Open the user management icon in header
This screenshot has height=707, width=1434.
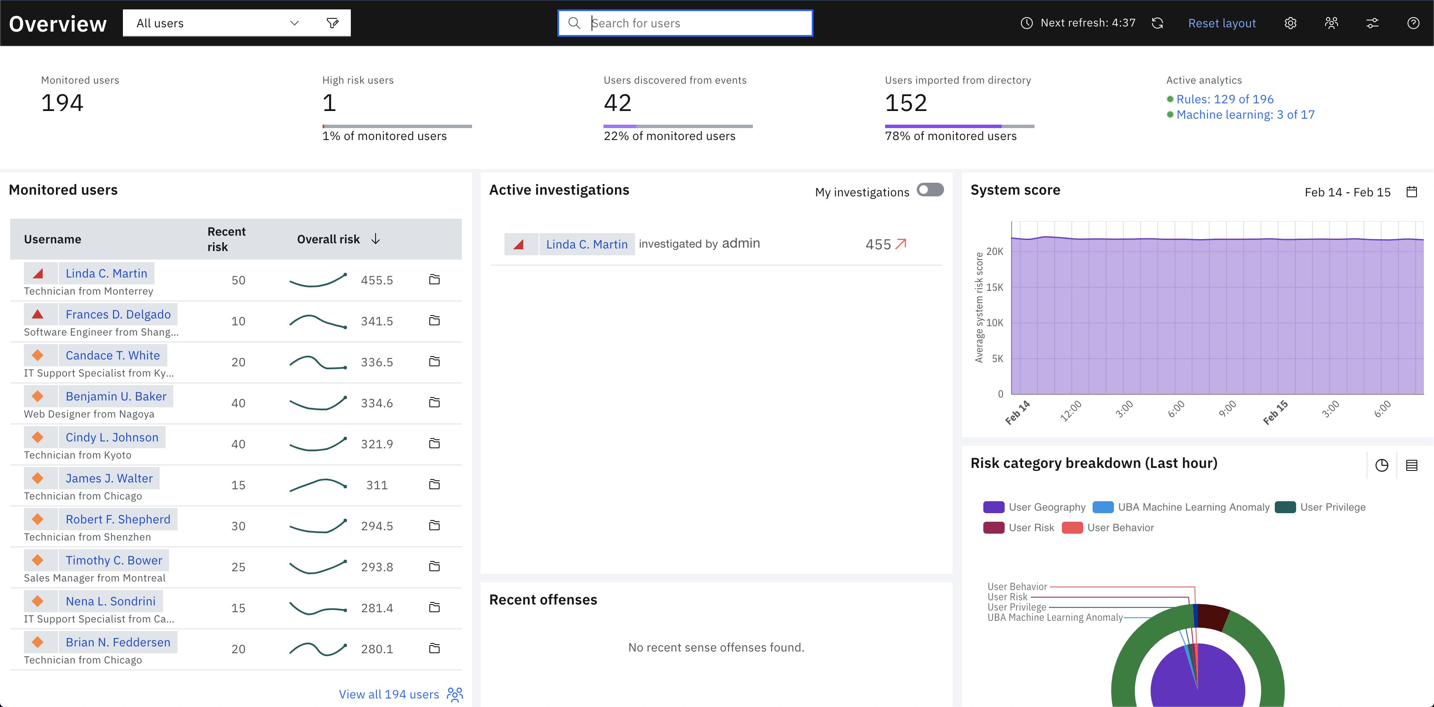point(1332,23)
